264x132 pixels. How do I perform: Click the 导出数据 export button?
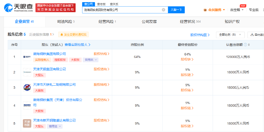pos(256,35)
